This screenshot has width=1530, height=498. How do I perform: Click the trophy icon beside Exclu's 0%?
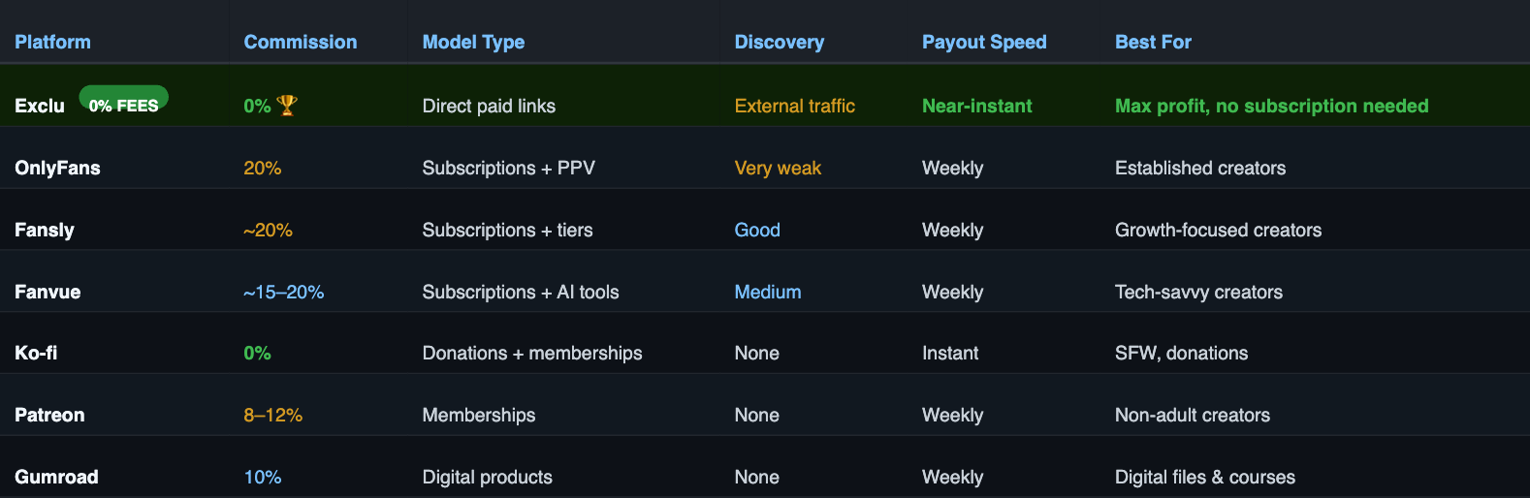pos(287,106)
